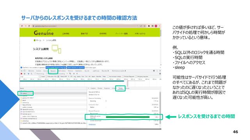Image resolution: width=250 pixels, height=140 pixels.
Task: Open the Security tab in DevTools
Action: click(87, 71)
